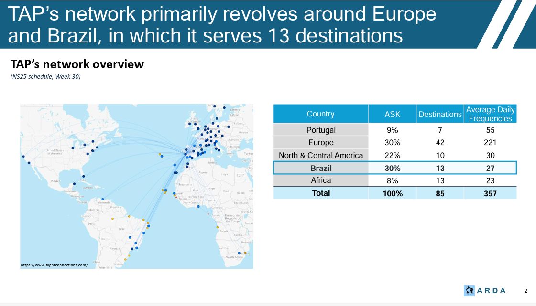The width and height of the screenshot is (536, 306).
Task: Click Europe's destinations value 42
Action: click(440, 142)
